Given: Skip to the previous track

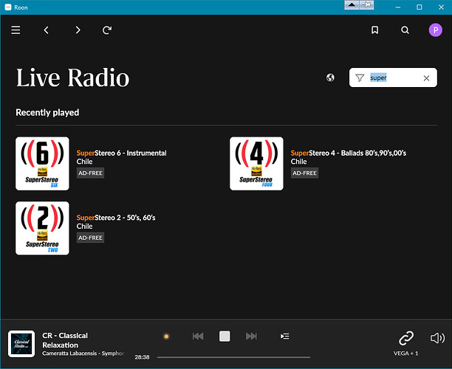Looking at the screenshot, I should (198, 337).
